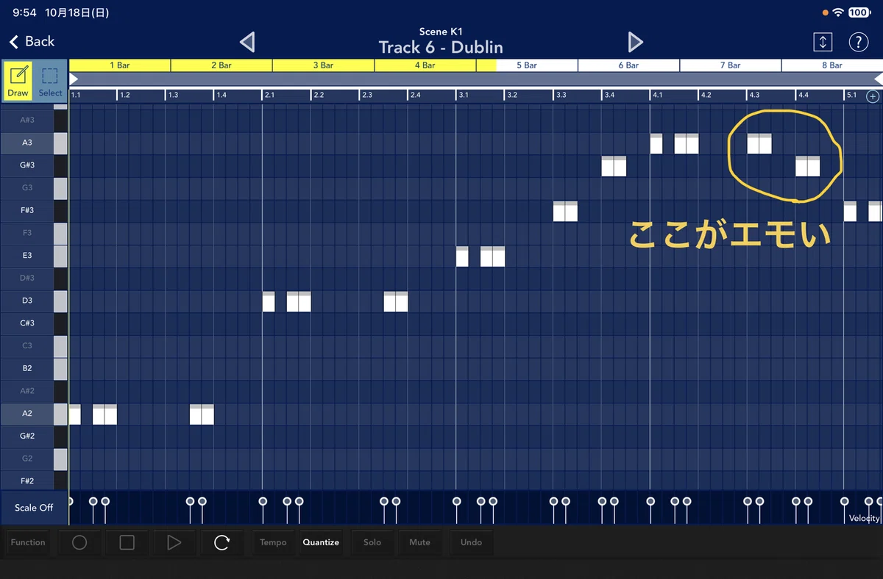Toggle Quantize in the bottom bar
The width and height of the screenshot is (883, 579).
321,542
